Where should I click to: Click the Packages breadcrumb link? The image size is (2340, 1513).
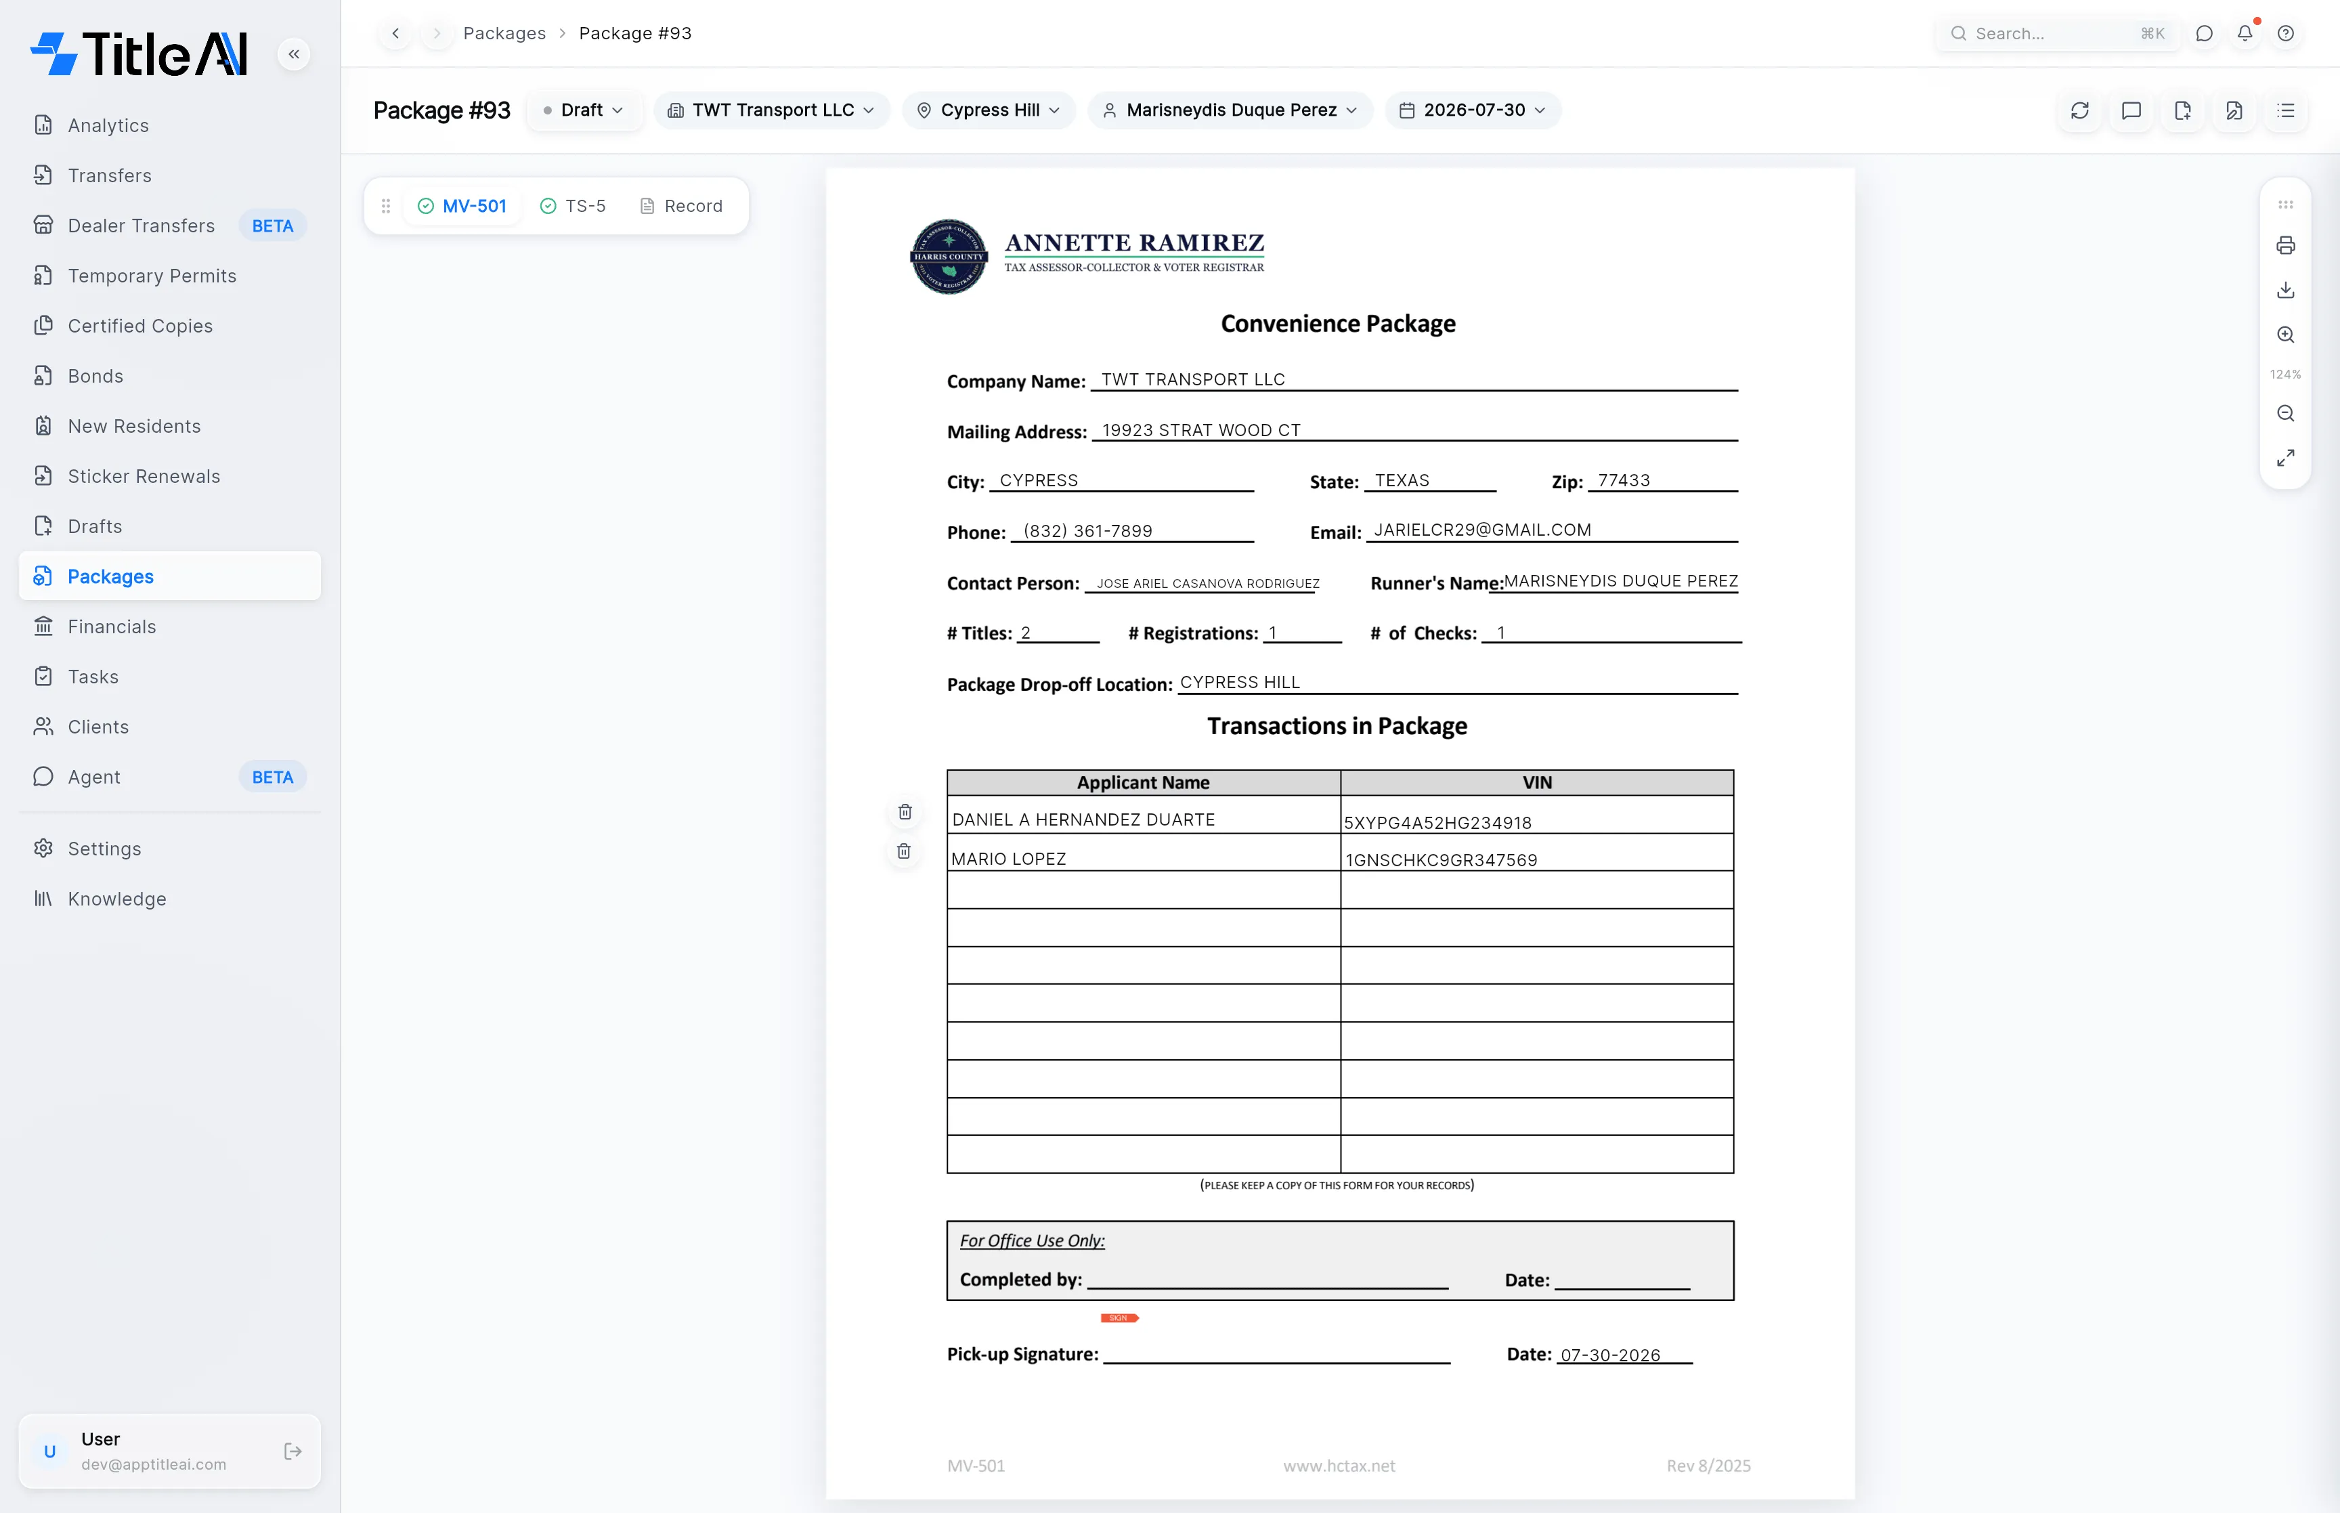click(x=504, y=33)
